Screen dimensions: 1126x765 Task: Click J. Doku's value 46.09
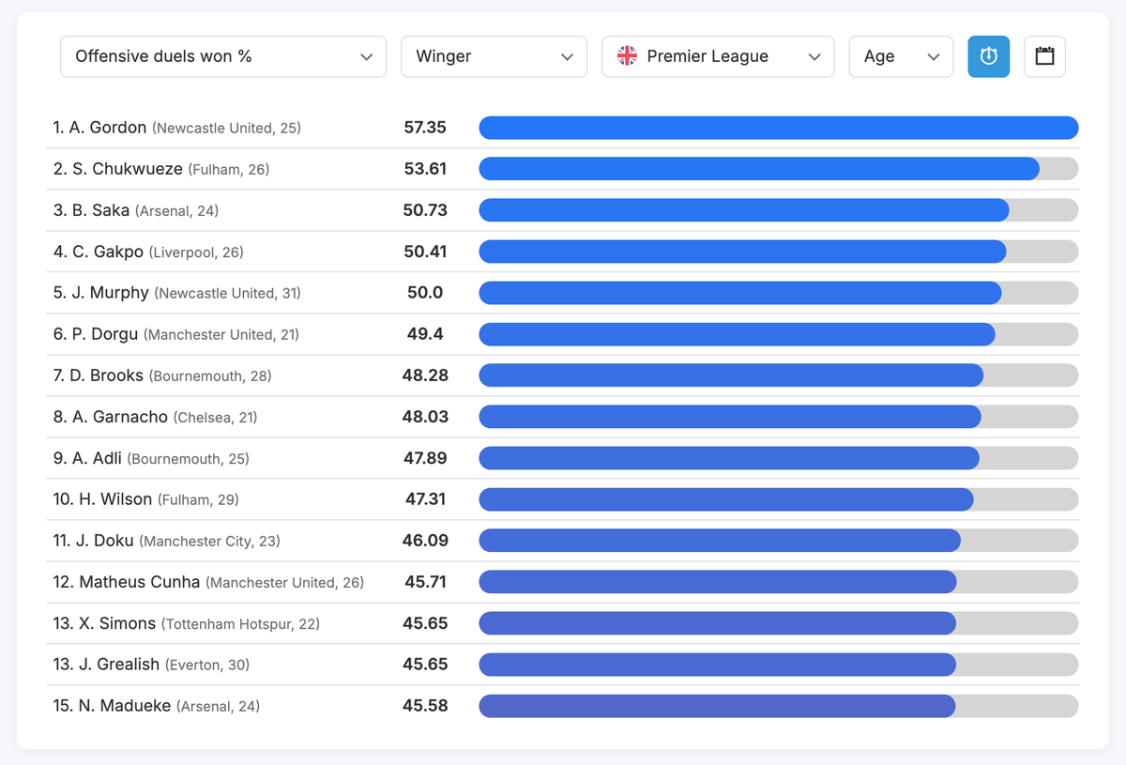pyautogui.click(x=425, y=541)
